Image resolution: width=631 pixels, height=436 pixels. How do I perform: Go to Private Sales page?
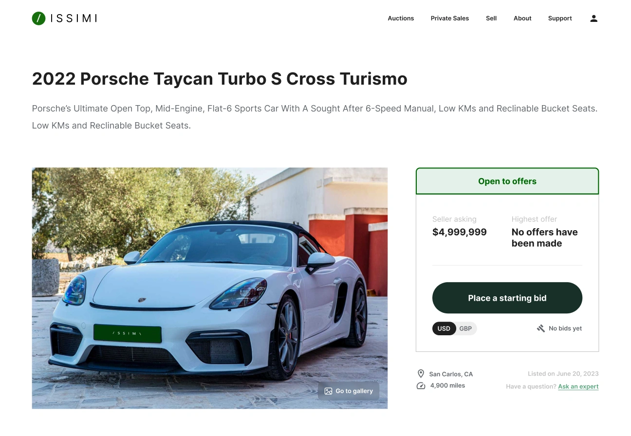click(450, 18)
